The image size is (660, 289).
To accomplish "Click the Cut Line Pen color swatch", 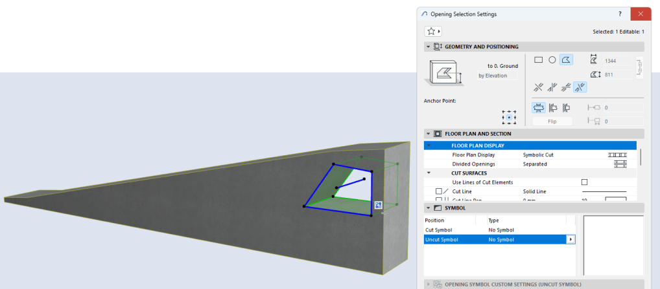I will click(x=615, y=200).
